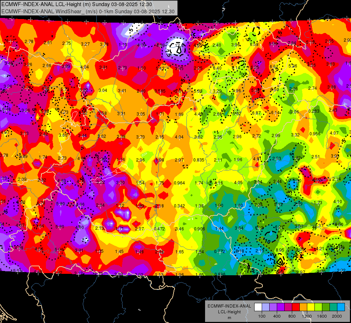The image size is (351, 323).
Task: Click the wind shear value 1.45
Action: (x=119, y=252)
